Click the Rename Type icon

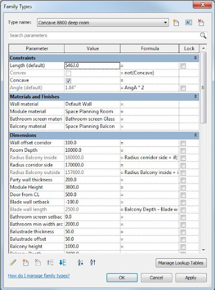pos(188,23)
